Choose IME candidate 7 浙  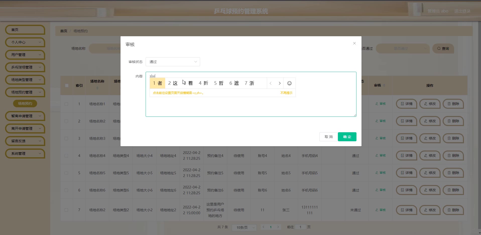point(249,83)
